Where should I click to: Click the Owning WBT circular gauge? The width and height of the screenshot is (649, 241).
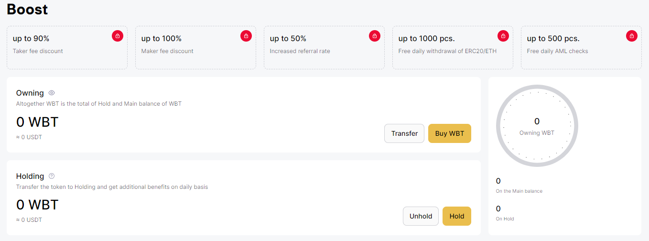[x=537, y=126]
